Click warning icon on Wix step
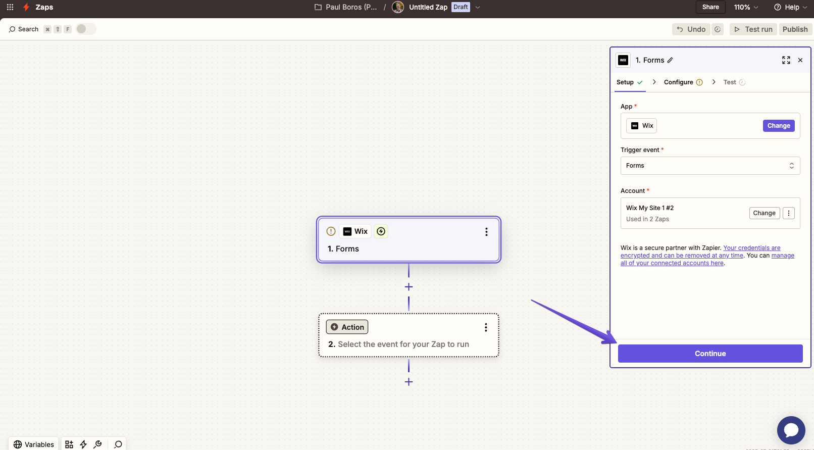This screenshot has width=814, height=450. 331,231
